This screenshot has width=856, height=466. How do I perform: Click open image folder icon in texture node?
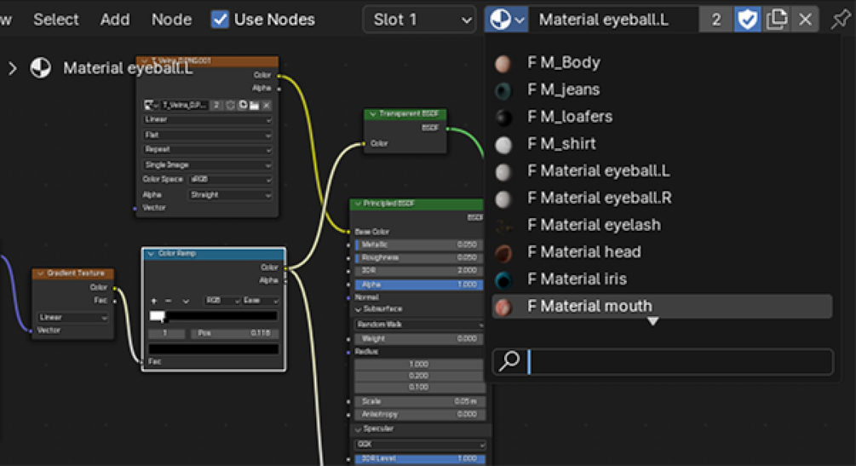coord(255,105)
